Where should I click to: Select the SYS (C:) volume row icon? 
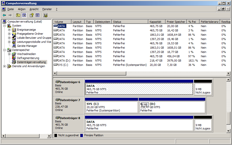pos(56,65)
